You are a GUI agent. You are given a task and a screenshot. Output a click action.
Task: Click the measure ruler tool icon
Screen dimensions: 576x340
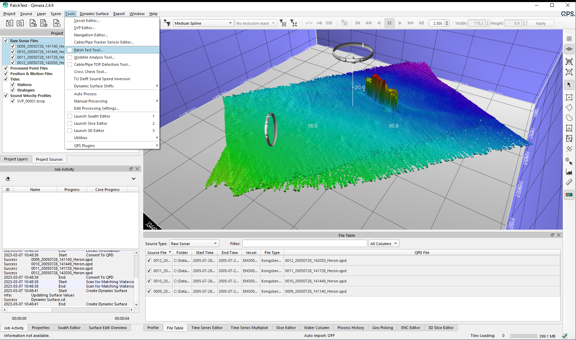pyautogui.click(x=569, y=182)
